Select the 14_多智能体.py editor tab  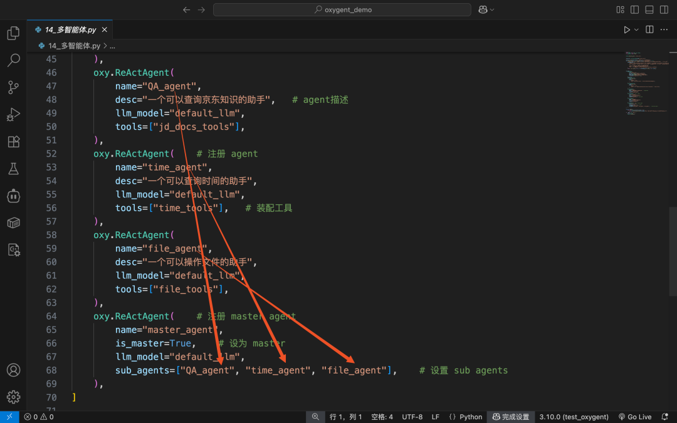point(70,29)
